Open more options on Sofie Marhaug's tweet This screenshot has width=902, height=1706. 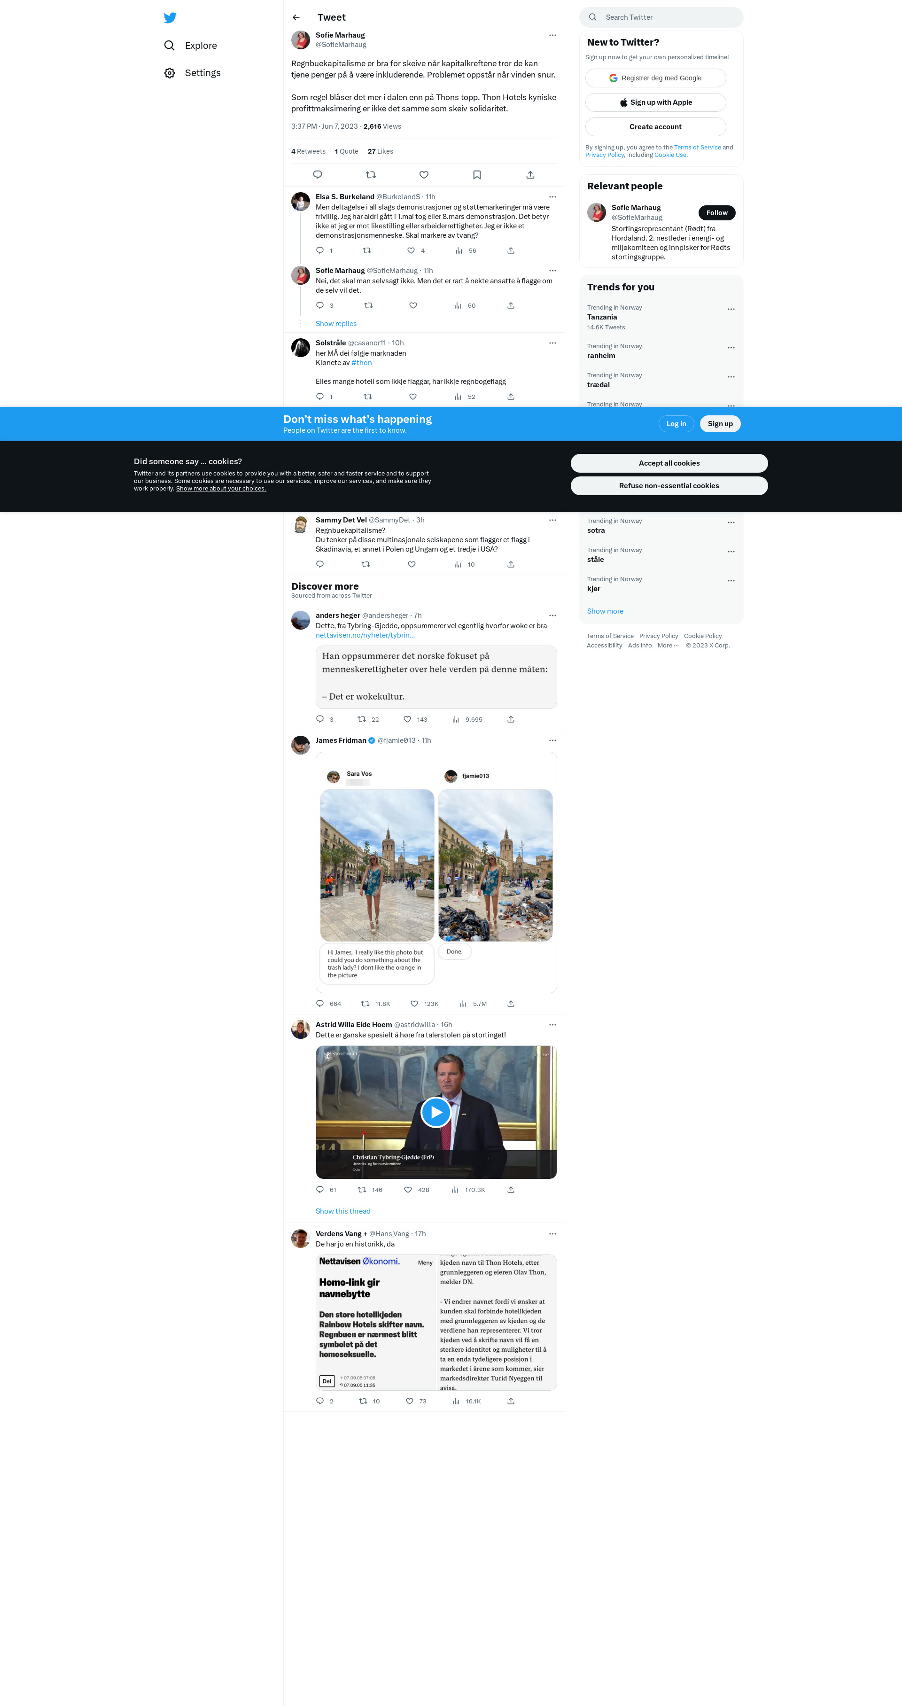click(x=552, y=35)
